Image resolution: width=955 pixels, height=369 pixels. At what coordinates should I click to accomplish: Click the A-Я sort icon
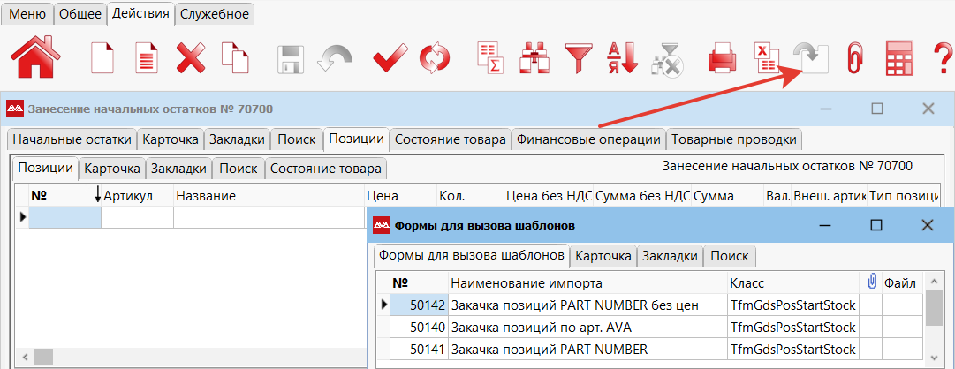pyautogui.click(x=622, y=59)
